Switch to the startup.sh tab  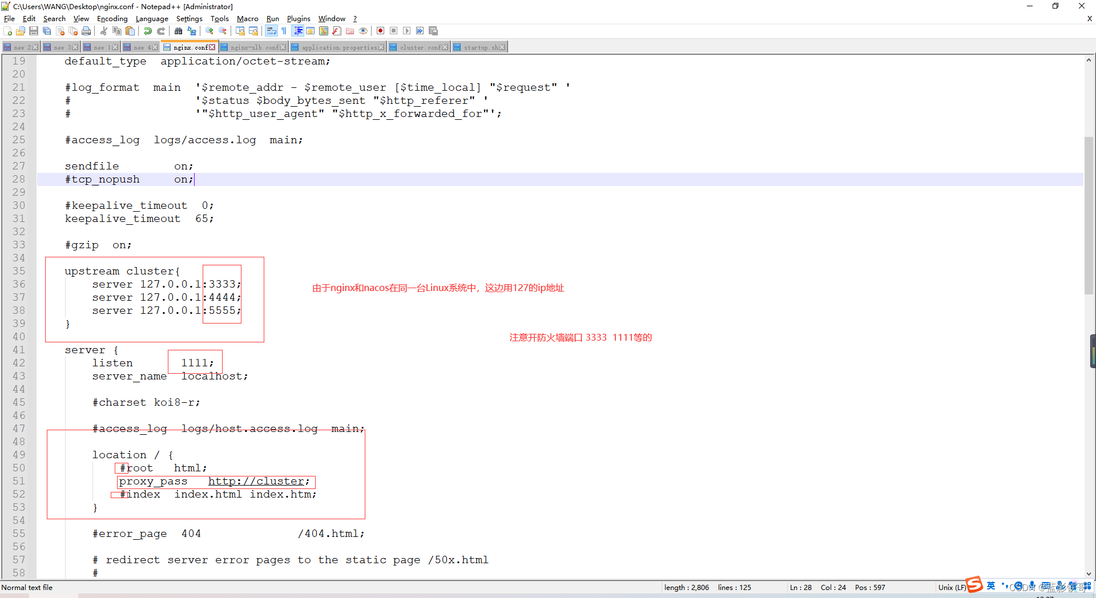(x=479, y=47)
